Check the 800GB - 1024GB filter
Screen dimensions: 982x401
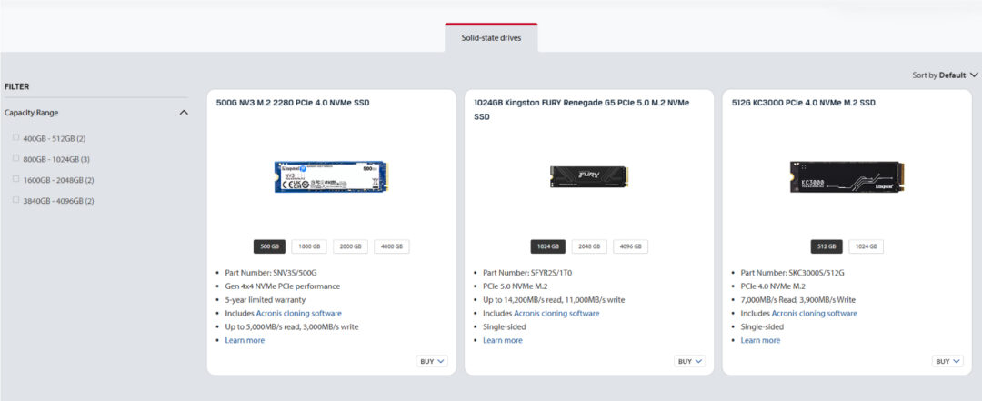[15, 158]
